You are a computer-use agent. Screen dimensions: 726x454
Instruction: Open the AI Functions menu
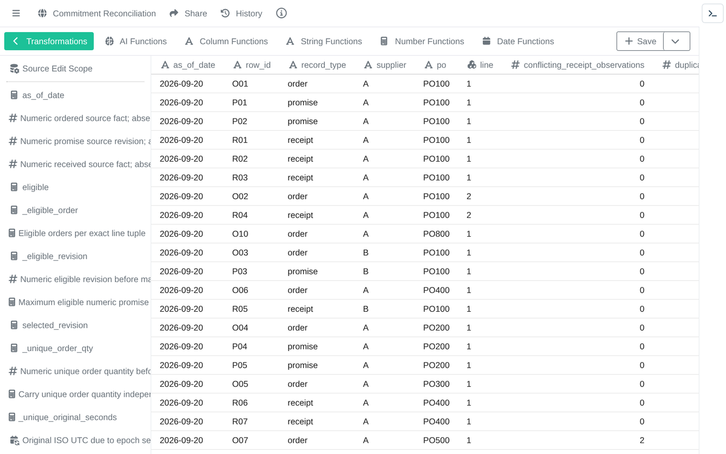[136, 41]
